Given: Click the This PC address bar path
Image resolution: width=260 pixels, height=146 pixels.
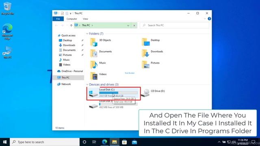Looking at the screenshot, I should coord(86,25).
